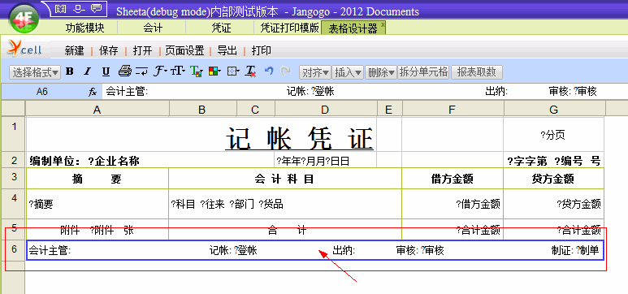Click the 4F application logo button
628x294 pixels.
(25, 18)
